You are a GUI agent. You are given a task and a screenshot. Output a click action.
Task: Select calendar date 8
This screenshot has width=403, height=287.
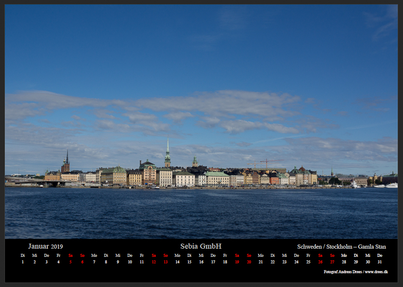coord(106,262)
